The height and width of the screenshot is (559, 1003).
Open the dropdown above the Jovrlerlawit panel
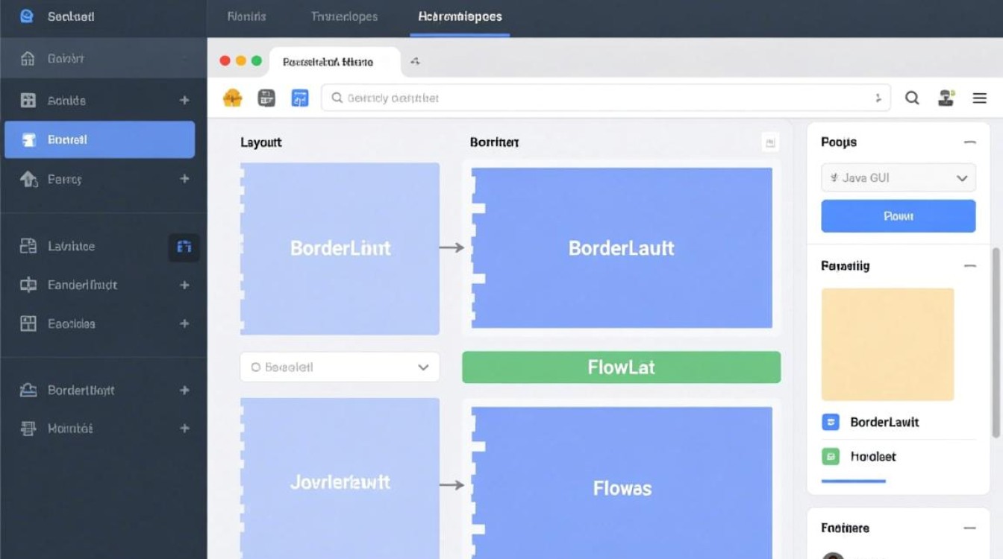point(340,367)
